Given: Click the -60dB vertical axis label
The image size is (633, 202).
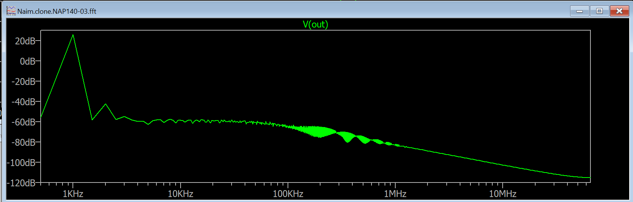Looking at the screenshot, I should point(23,122).
